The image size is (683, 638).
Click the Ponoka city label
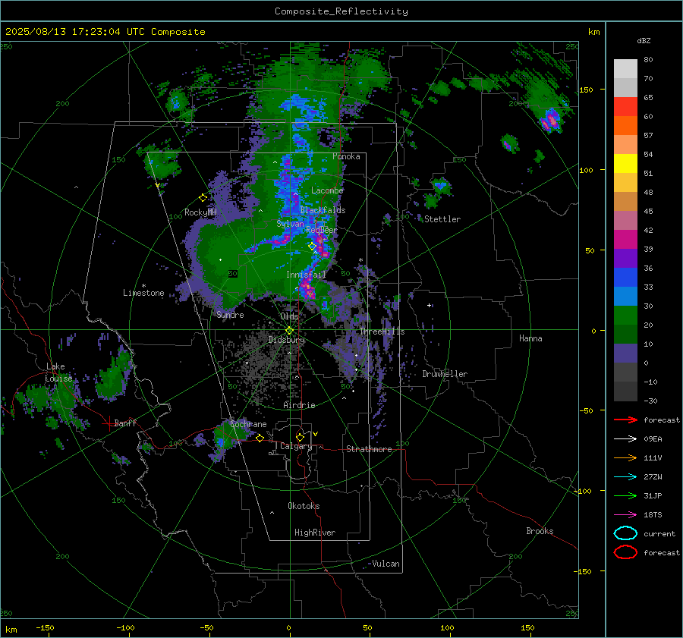point(346,156)
